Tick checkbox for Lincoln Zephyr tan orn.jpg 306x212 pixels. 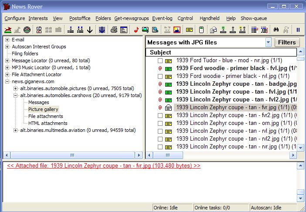[x=160, y=123]
